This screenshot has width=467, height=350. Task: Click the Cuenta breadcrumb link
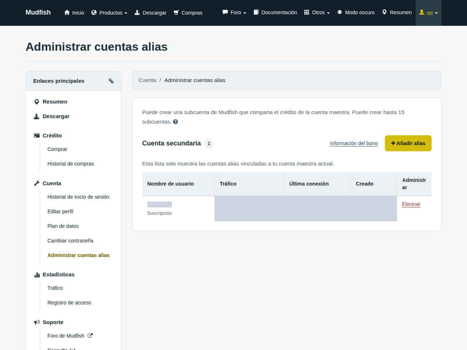click(x=147, y=80)
